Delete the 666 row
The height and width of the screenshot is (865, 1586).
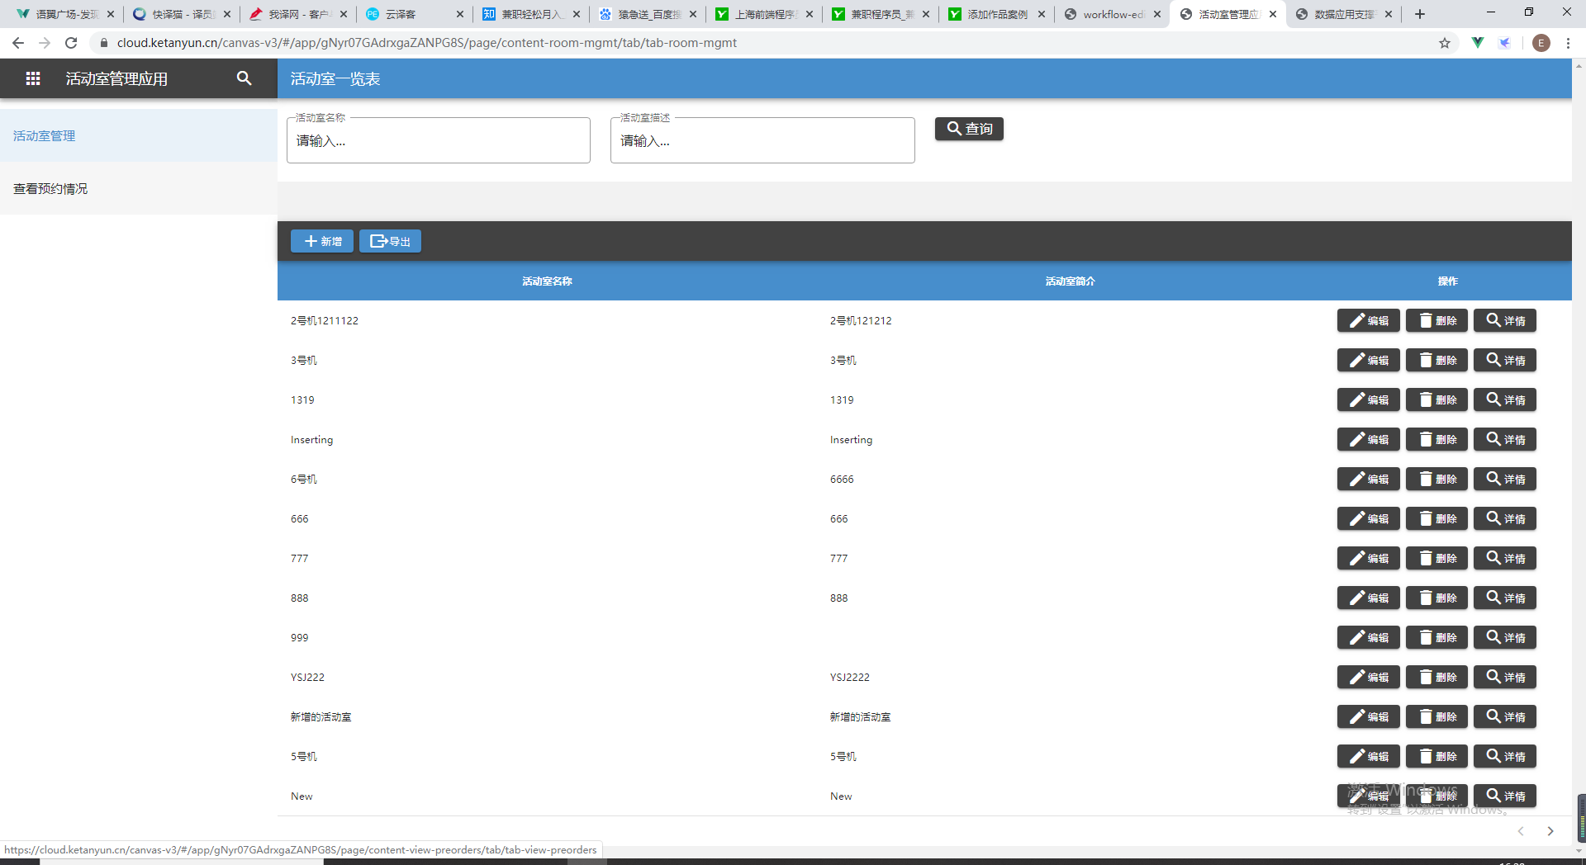coord(1437,518)
